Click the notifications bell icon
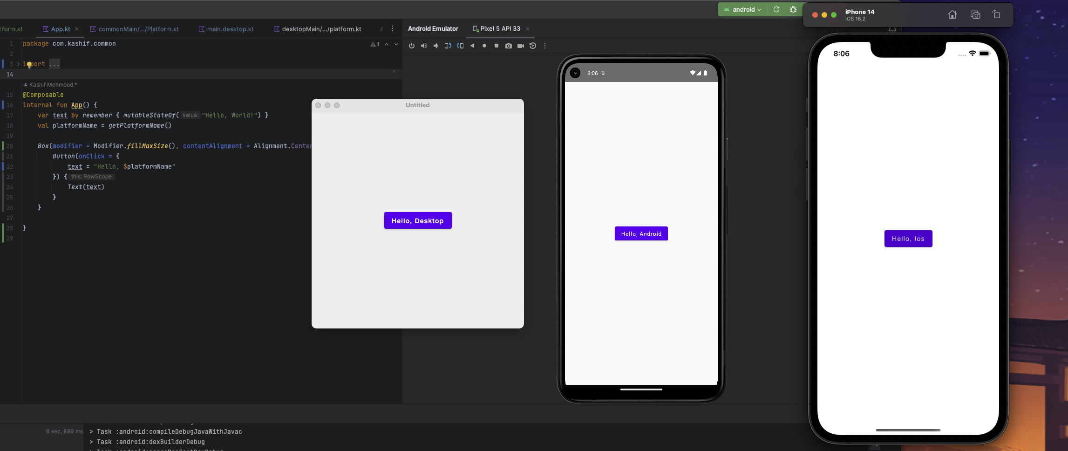The height and width of the screenshot is (451, 1068). (892, 29)
